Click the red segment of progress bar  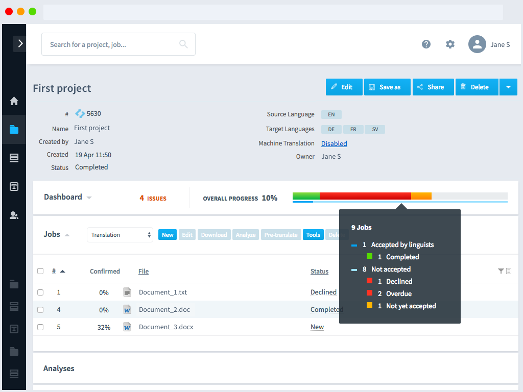point(365,196)
